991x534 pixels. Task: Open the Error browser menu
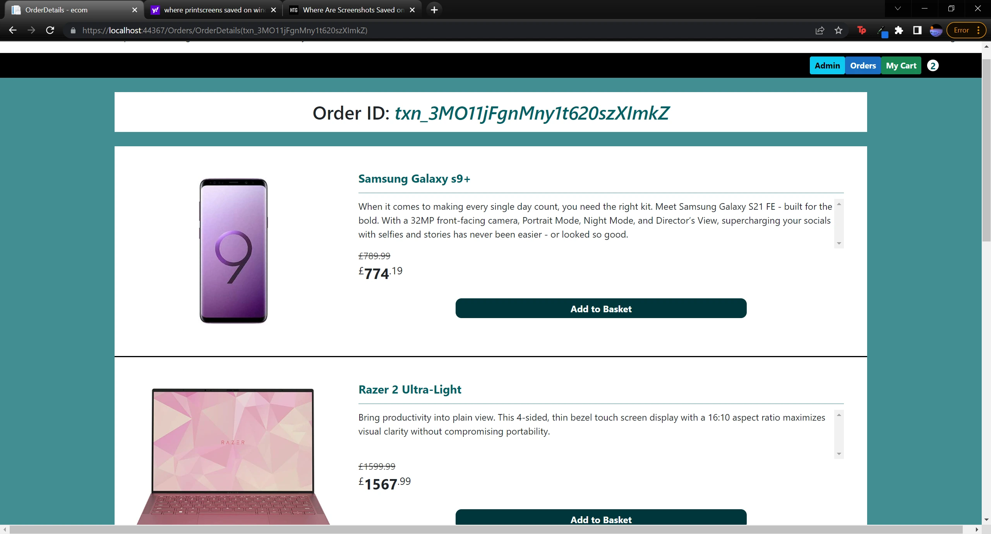pyautogui.click(x=966, y=30)
